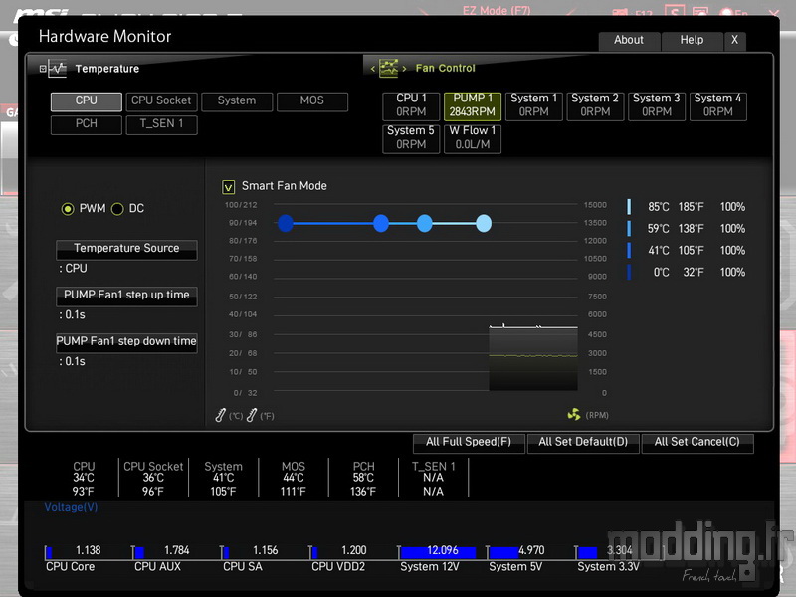796x597 pixels.
Task: Select the PWM radio button
Action: click(x=67, y=209)
